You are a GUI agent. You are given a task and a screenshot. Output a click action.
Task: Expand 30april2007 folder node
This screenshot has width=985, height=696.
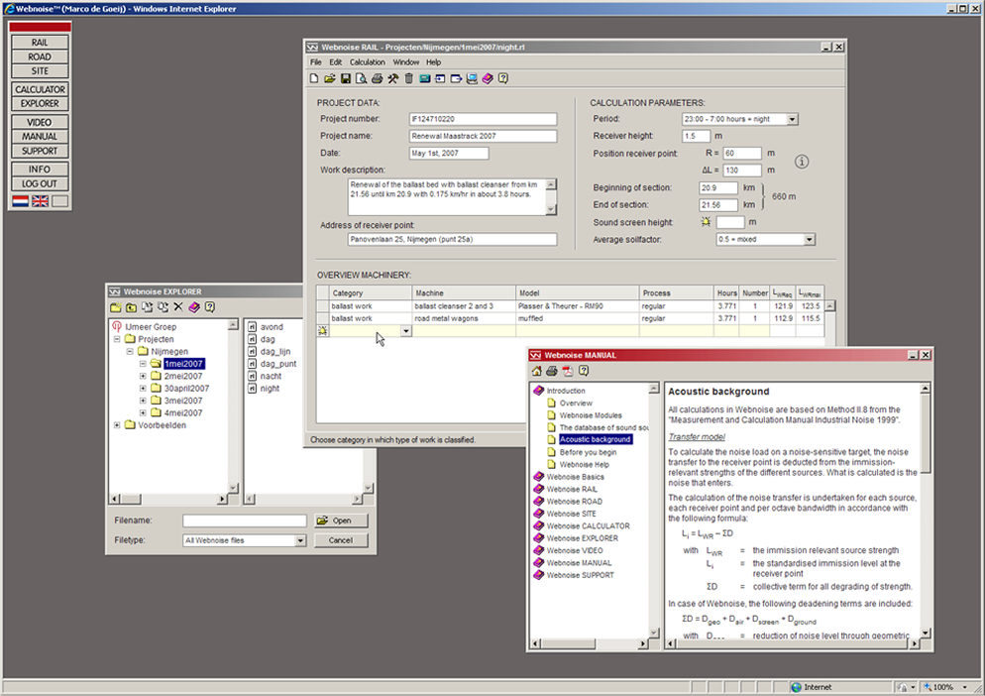(143, 389)
